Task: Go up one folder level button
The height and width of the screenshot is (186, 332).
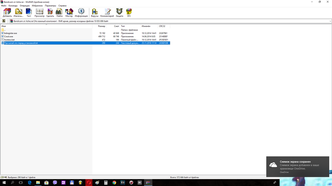Action: (4, 21)
